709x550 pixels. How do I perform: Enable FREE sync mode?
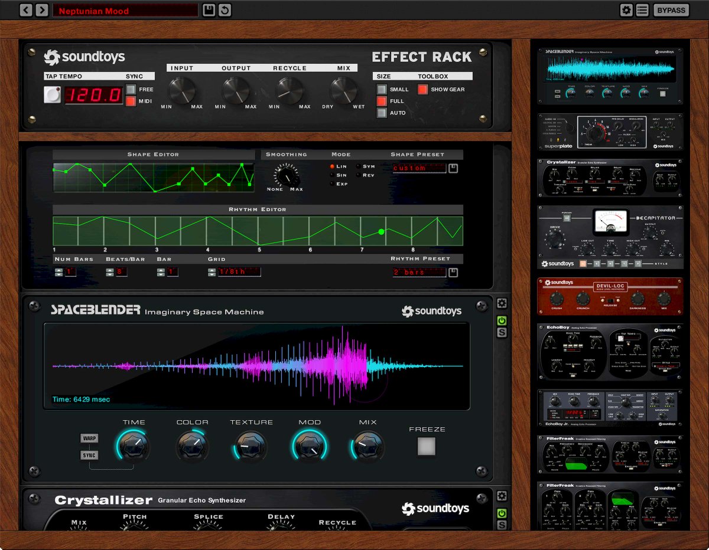point(131,90)
